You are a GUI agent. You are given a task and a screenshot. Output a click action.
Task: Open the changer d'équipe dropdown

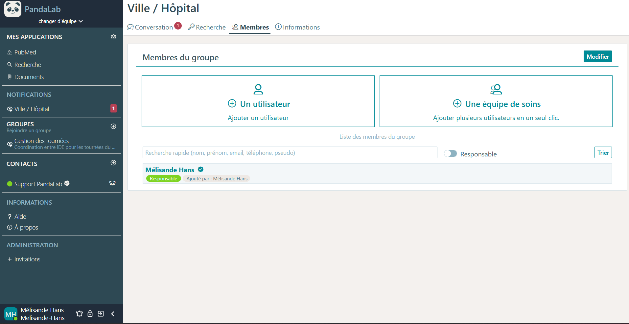coord(60,21)
